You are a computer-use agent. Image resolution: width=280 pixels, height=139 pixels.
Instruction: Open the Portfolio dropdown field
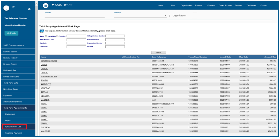(75, 16)
